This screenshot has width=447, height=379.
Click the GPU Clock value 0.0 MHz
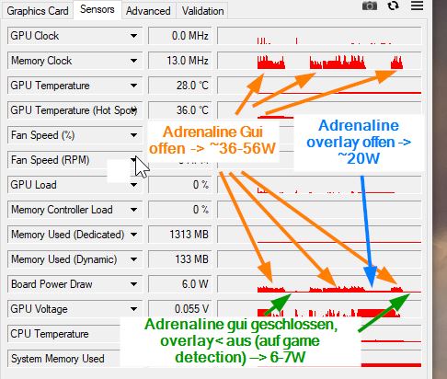point(180,36)
